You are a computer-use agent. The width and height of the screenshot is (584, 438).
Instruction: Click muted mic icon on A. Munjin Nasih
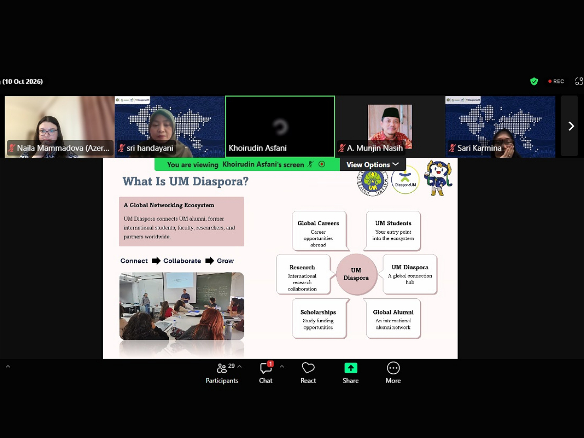342,148
